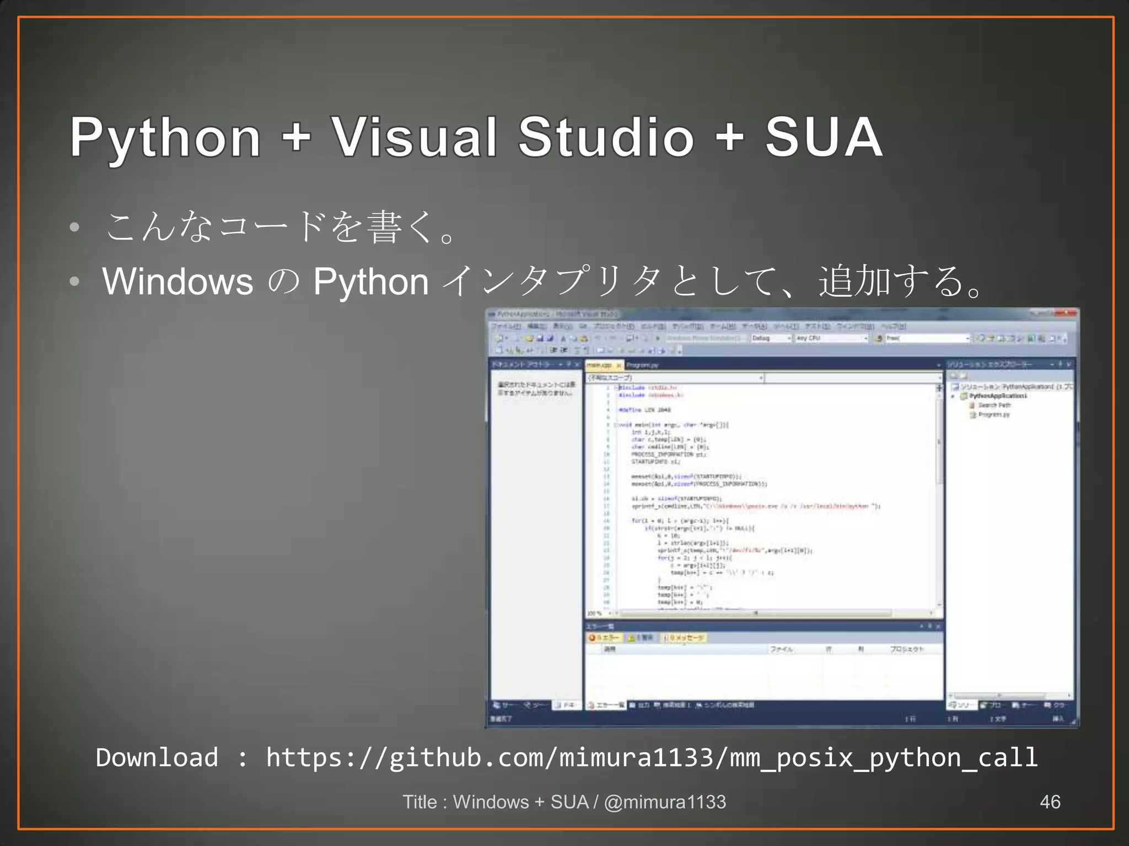Close the ソリューション エクスプローラー panel
Image resolution: width=1129 pixels, height=846 pixels.
tap(1069, 365)
